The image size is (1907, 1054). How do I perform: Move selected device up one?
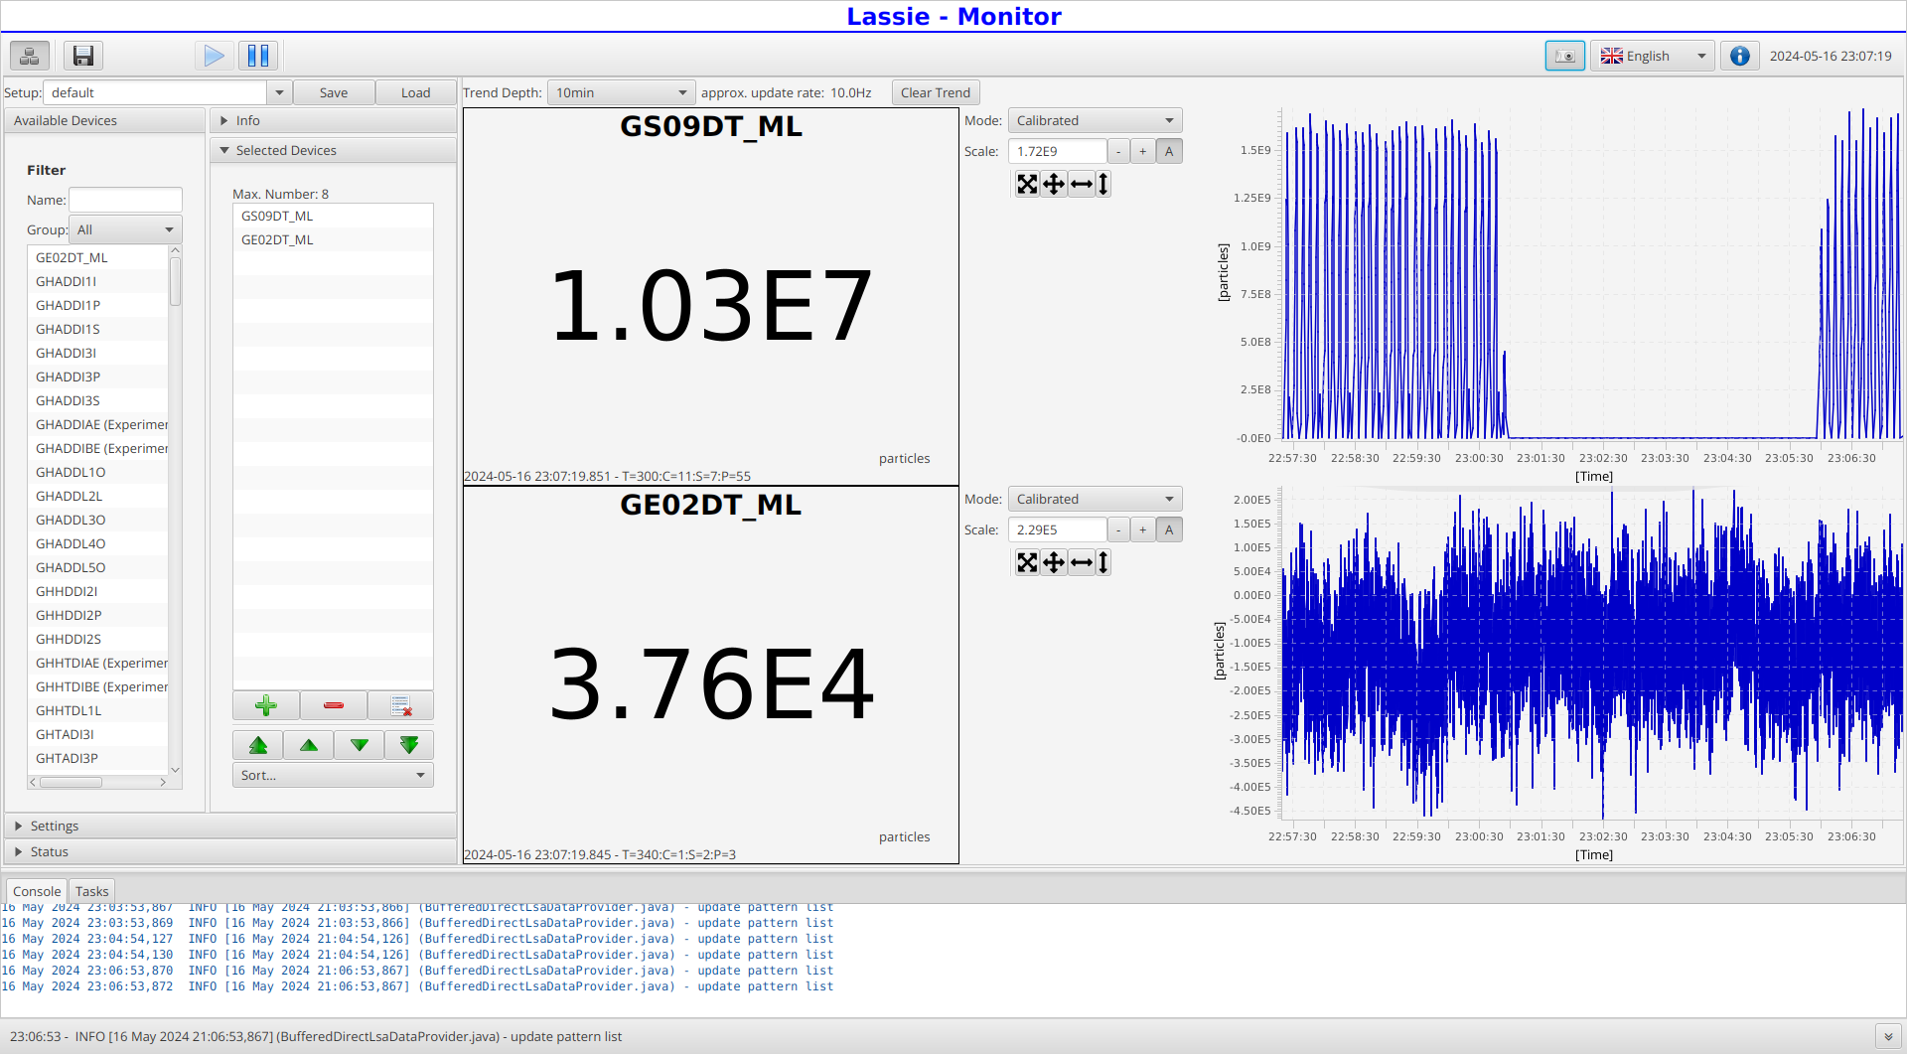[x=309, y=745]
